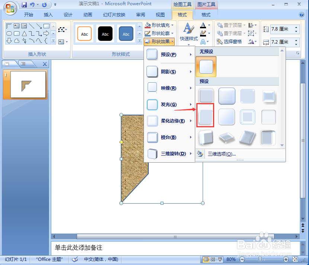
Task: Click the Office button logo
Action: [10, 8]
